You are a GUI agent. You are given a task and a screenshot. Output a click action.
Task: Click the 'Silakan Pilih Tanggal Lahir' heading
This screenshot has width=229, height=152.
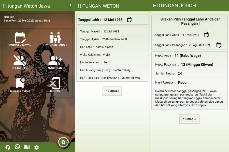point(190,21)
